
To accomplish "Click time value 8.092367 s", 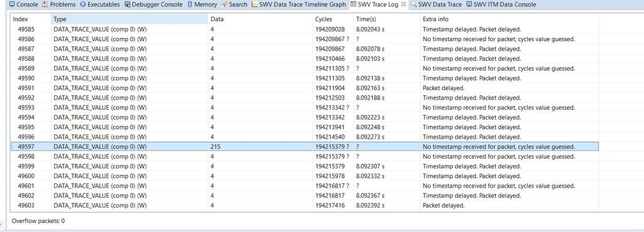I will pyautogui.click(x=371, y=195).
